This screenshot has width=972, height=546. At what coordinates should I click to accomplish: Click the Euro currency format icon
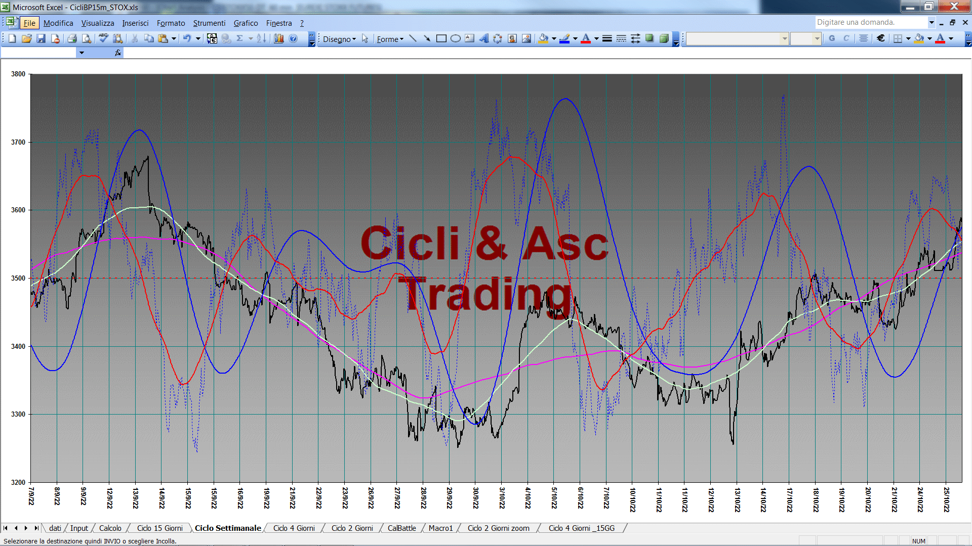[880, 38]
